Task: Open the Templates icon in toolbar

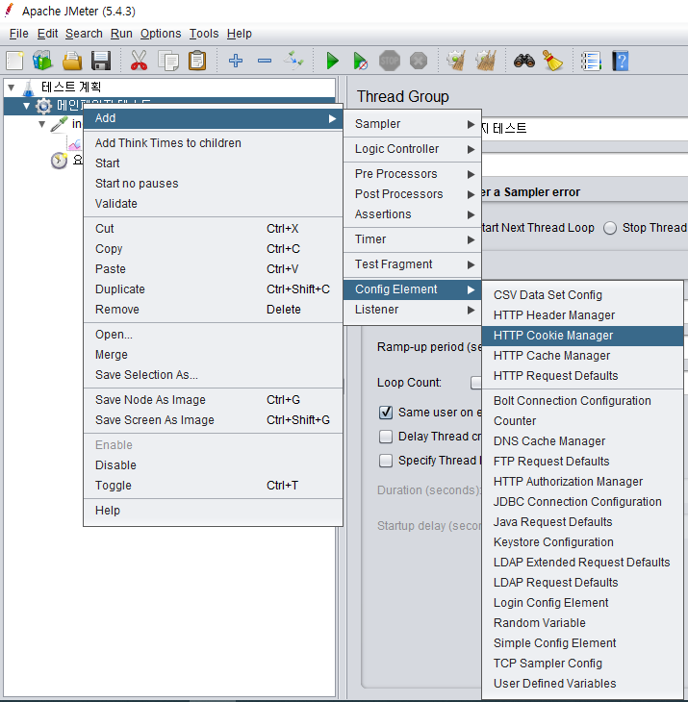Action: pyautogui.click(x=43, y=62)
